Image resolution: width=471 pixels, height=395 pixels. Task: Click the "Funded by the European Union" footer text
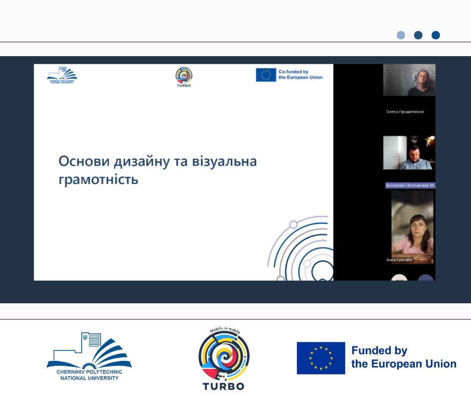[x=403, y=357]
